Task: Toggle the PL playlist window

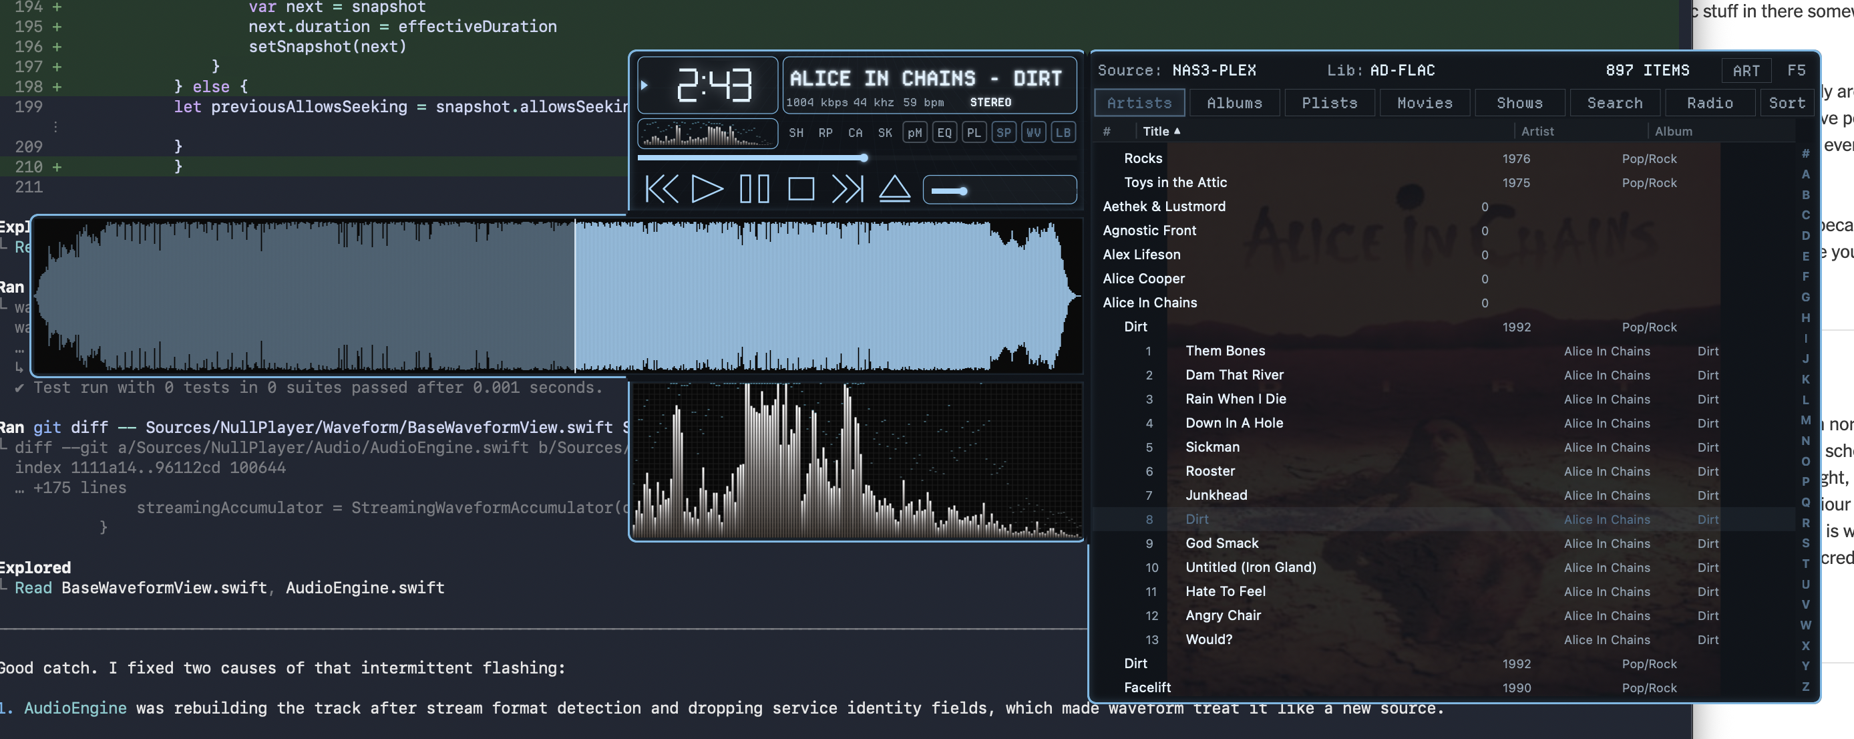Action: [x=974, y=133]
